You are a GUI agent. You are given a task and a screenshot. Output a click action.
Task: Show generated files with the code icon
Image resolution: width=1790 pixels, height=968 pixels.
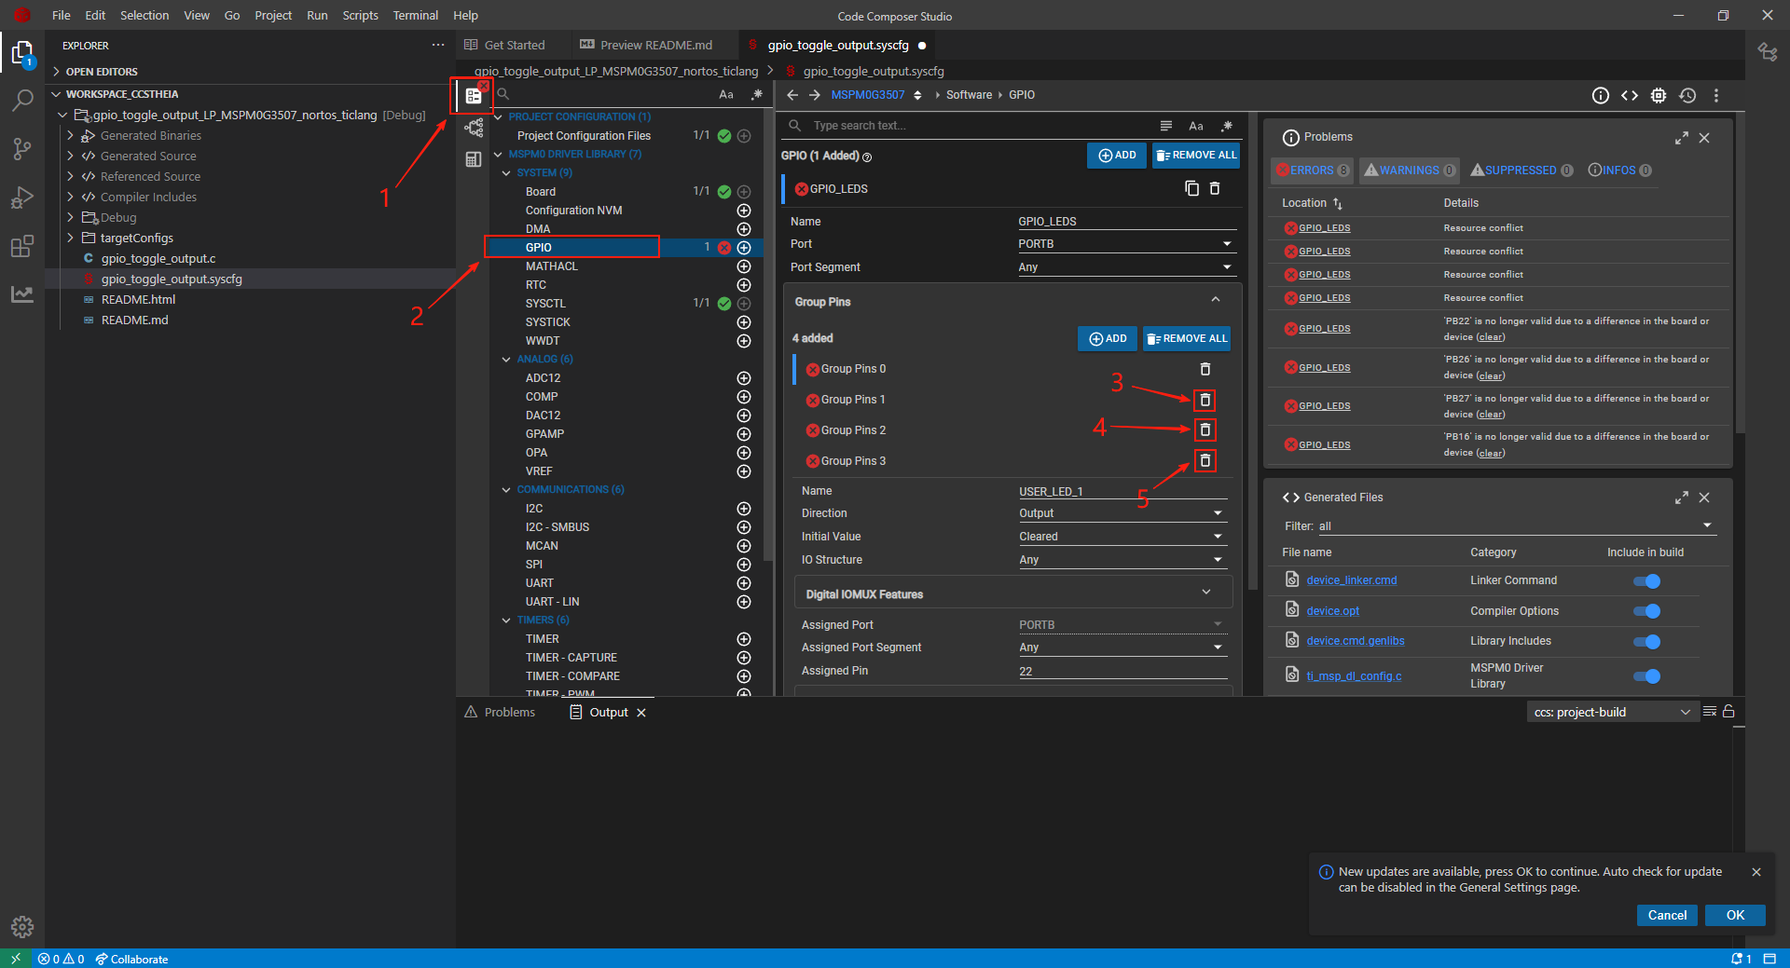coord(1630,95)
